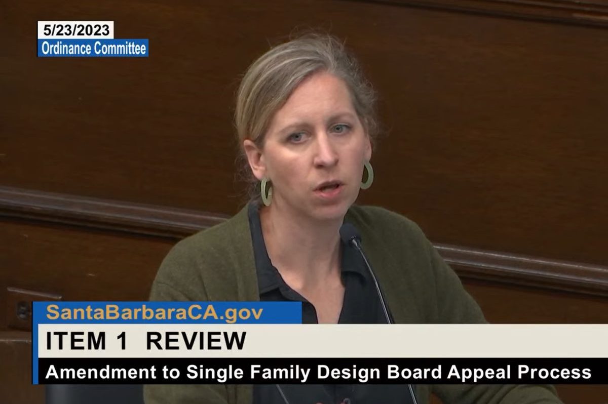
Task: Click the SantaBarbaraCA.gov website banner
Action: tap(155, 312)
